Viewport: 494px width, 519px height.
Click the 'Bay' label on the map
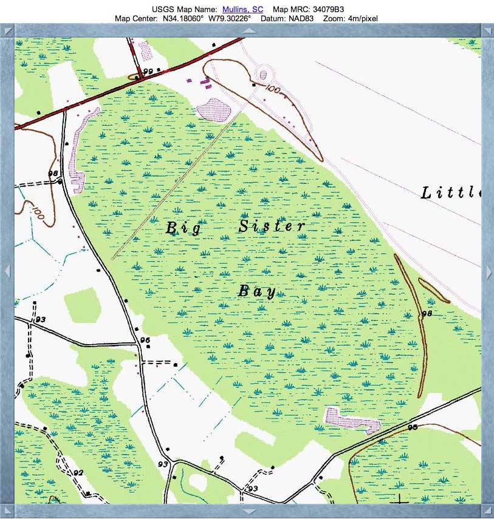[x=257, y=291]
